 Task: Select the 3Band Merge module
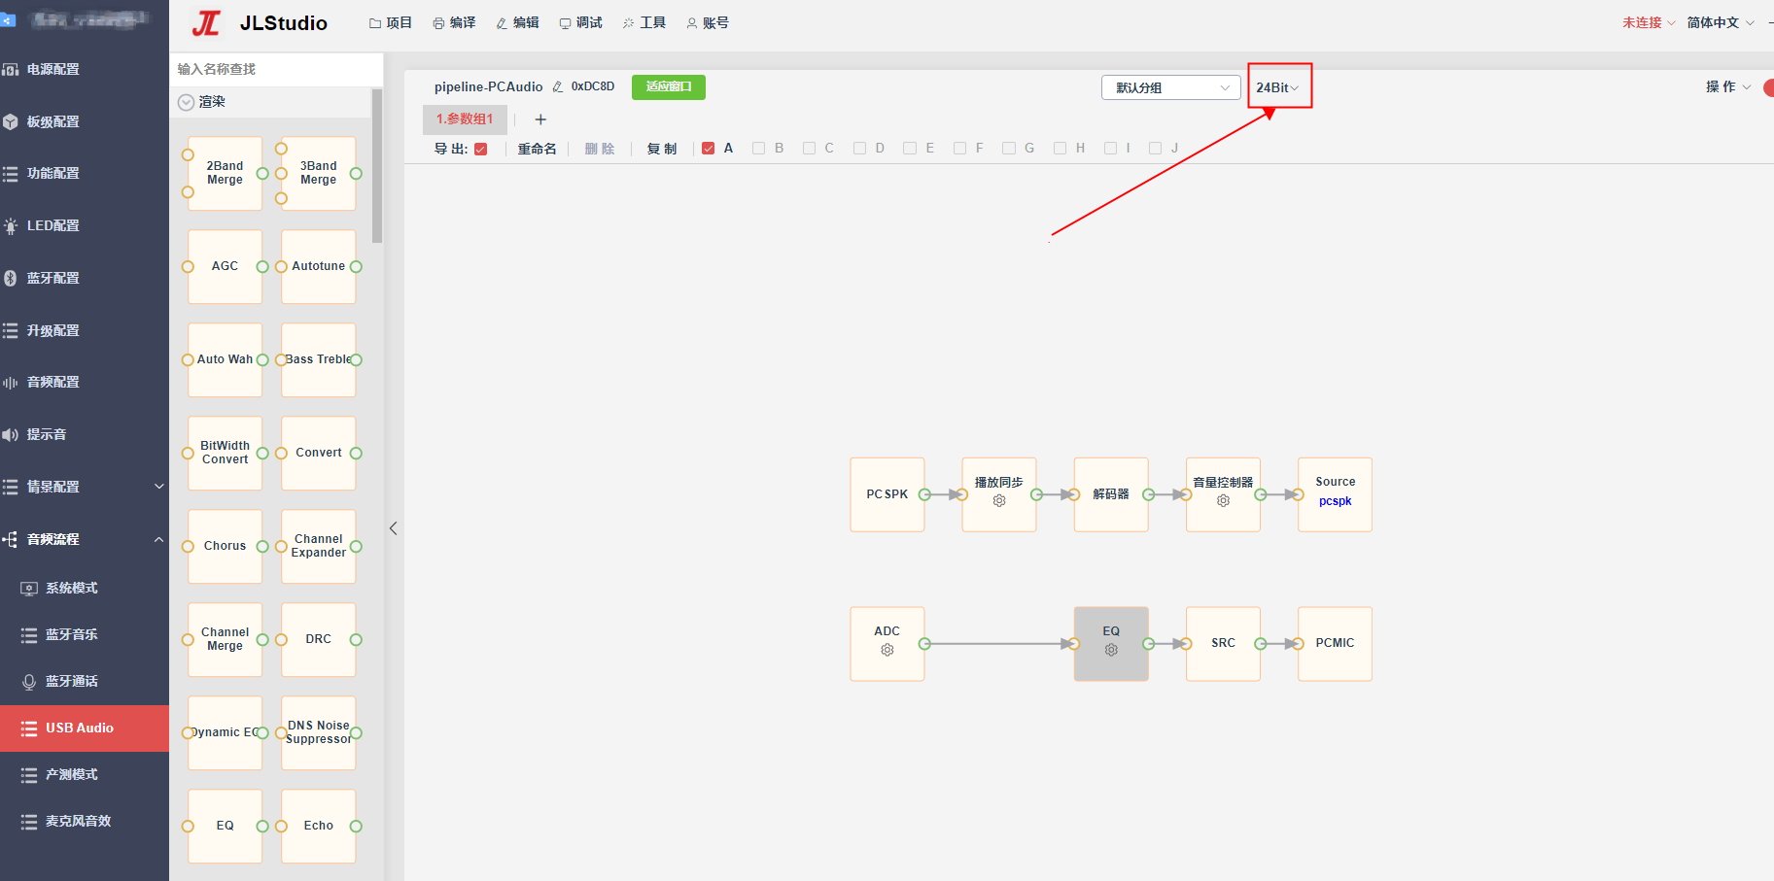[319, 174]
